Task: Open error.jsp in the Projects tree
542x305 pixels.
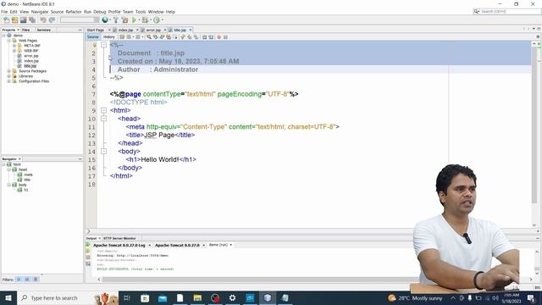Action: point(31,56)
